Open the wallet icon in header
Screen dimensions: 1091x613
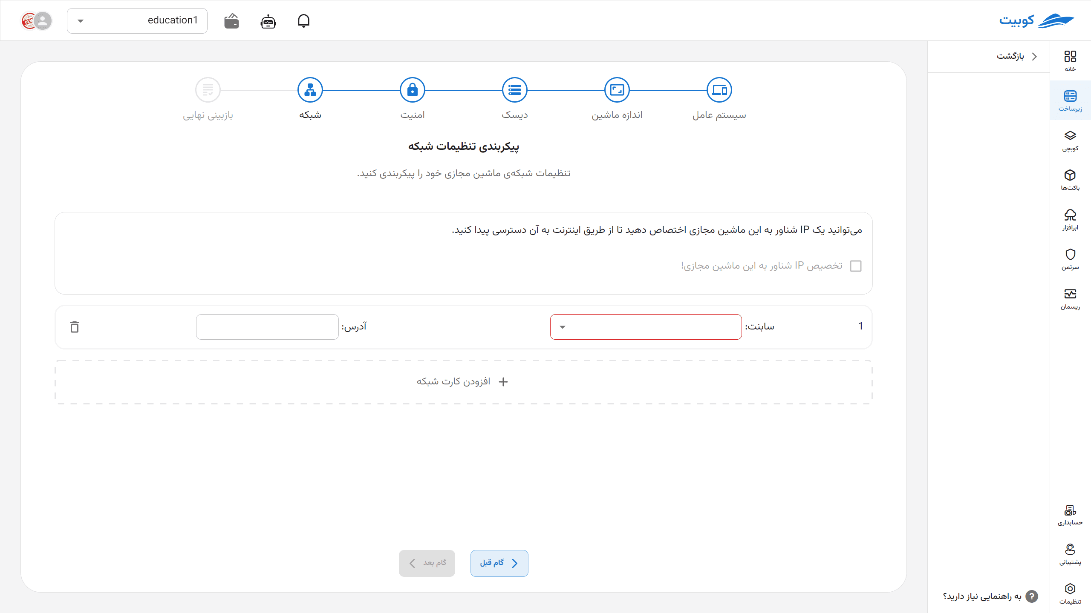231,20
